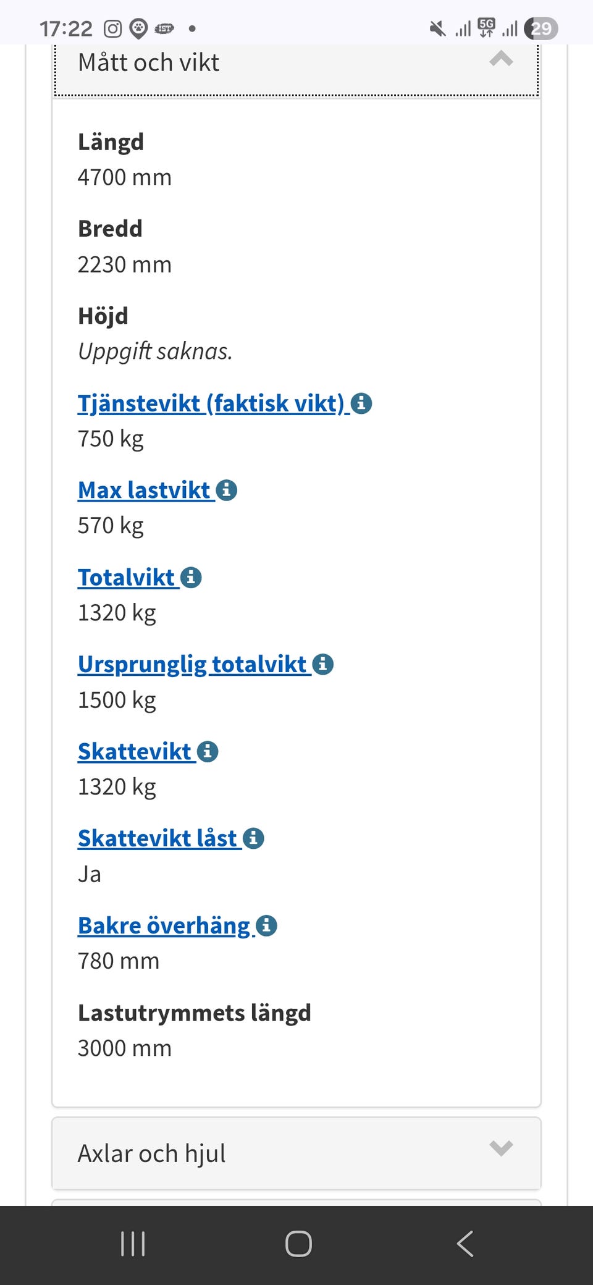
Task: Open the recent apps button
Action: click(133, 1244)
